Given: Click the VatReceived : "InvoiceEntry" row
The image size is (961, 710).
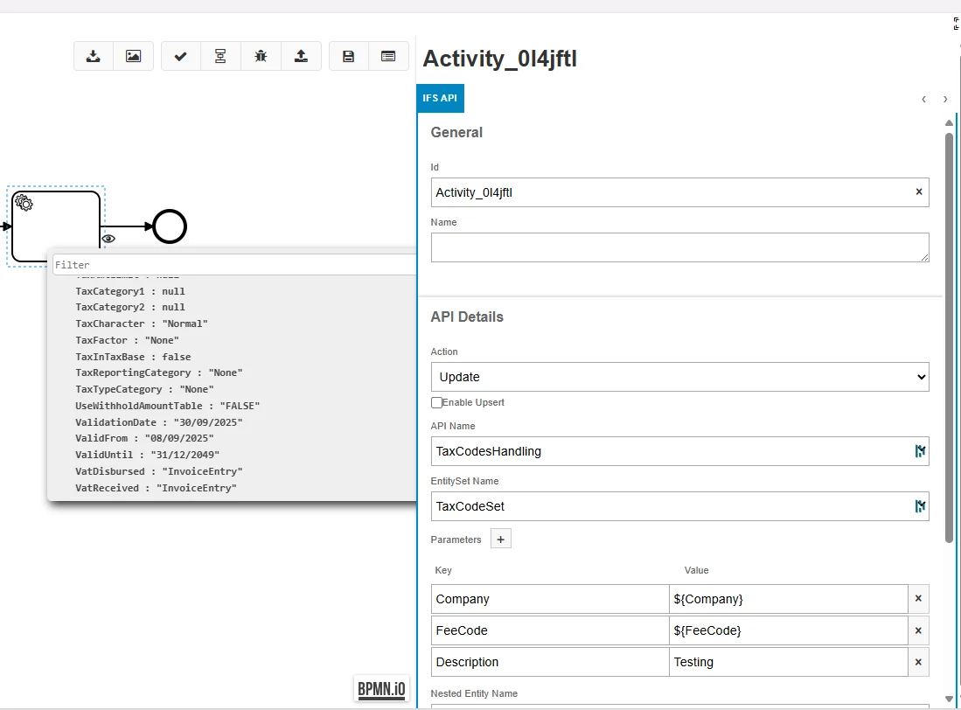Looking at the screenshot, I should 156,488.
